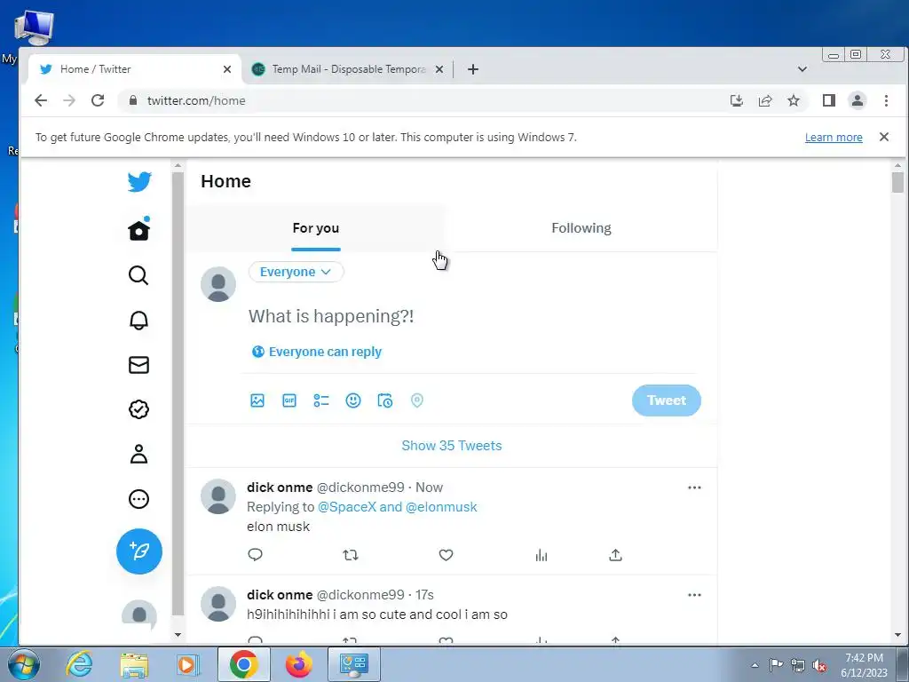Open Firefox from the taskbar
Screen dimensions: 909x682
click(299, 664)
